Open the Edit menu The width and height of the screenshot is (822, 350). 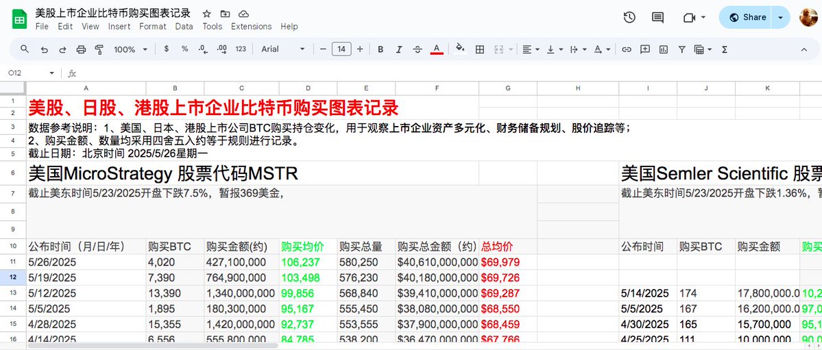(65, 26)
